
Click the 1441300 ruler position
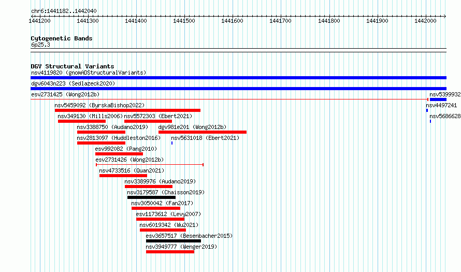(x=88, y=21)
